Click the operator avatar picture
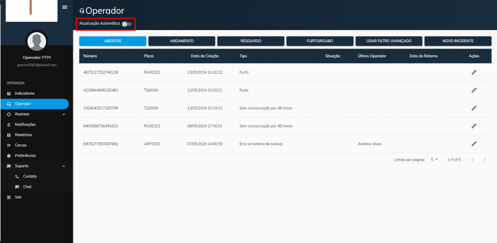497x243 pixels. pyautogui.click(x=37, y=41)
